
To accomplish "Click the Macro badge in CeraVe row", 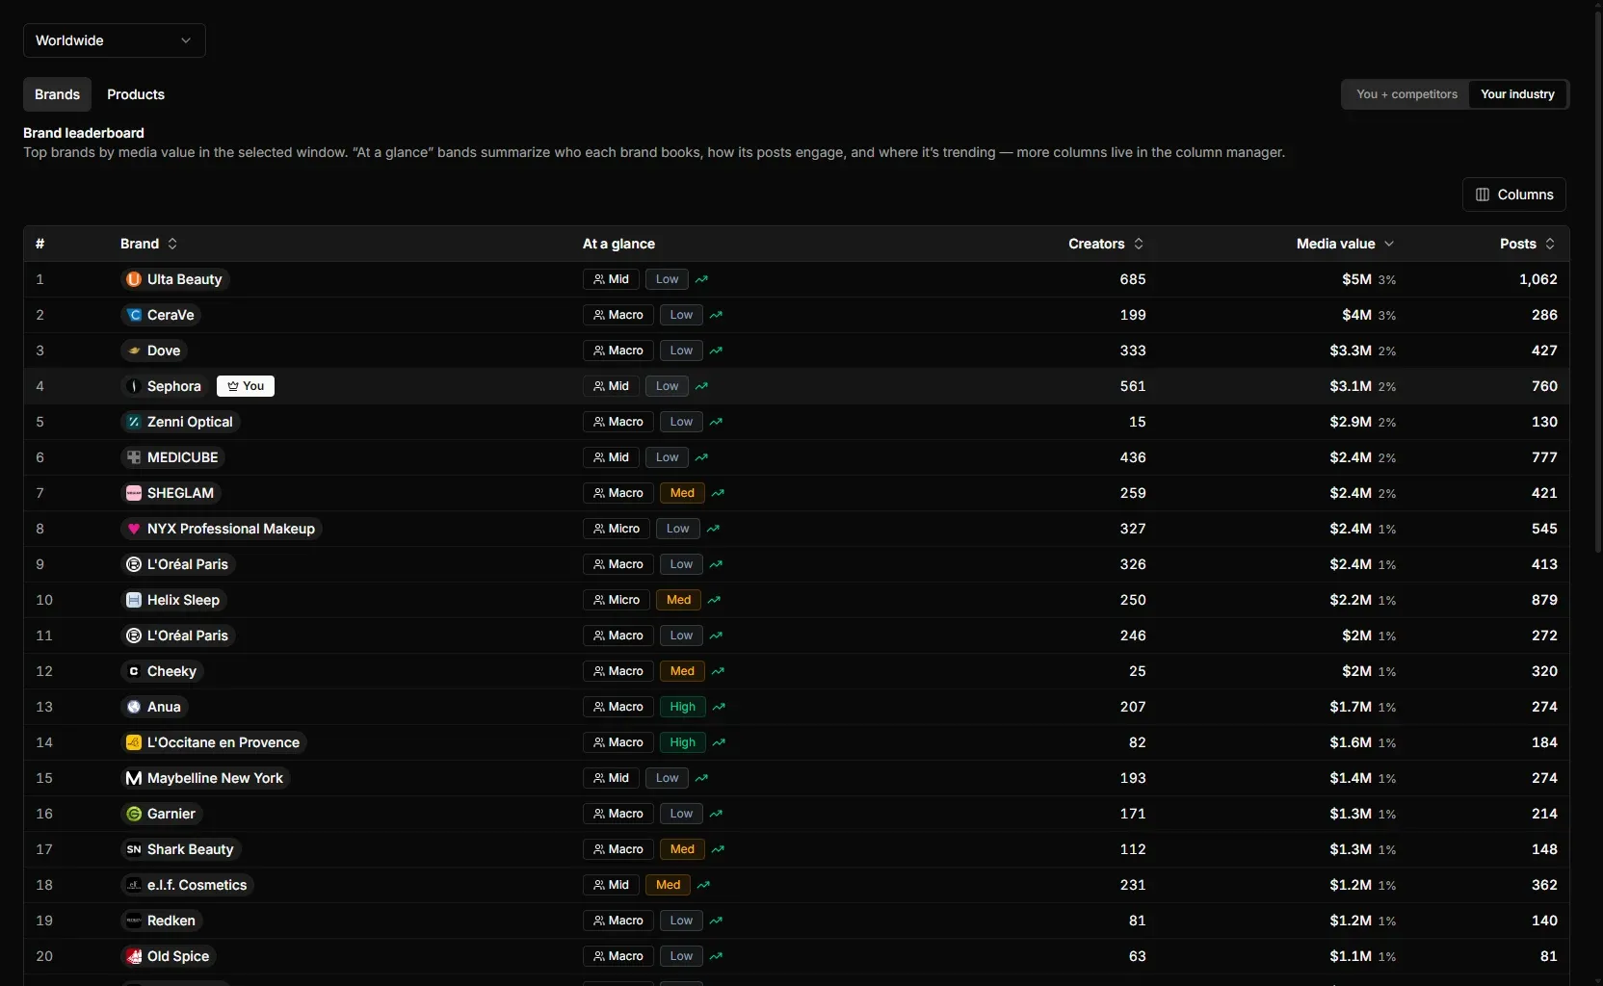I will [x=618, y=315].
